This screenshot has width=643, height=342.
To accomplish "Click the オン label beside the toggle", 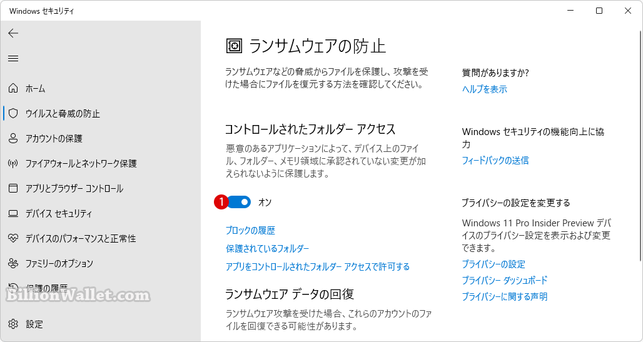I will [265, 202].
